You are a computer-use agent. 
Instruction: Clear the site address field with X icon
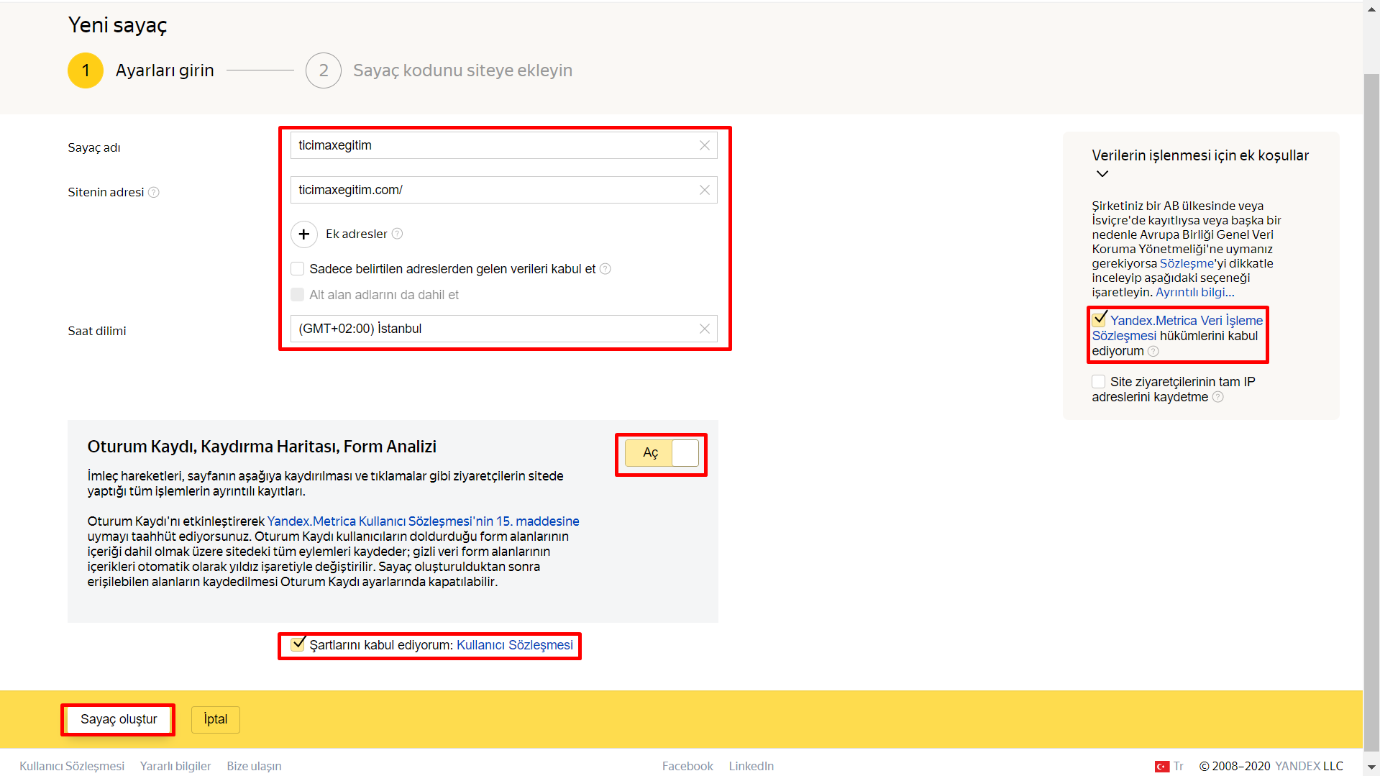click(704, 190)
